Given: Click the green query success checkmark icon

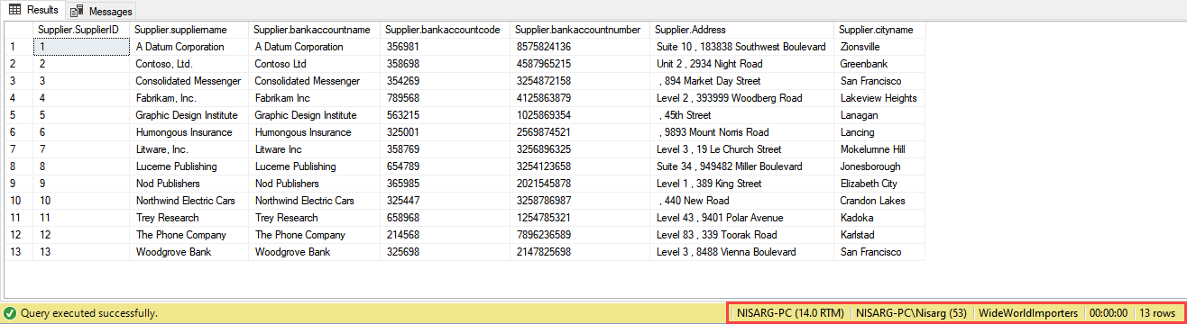Looking at the screenshot, I should (10, 313).
